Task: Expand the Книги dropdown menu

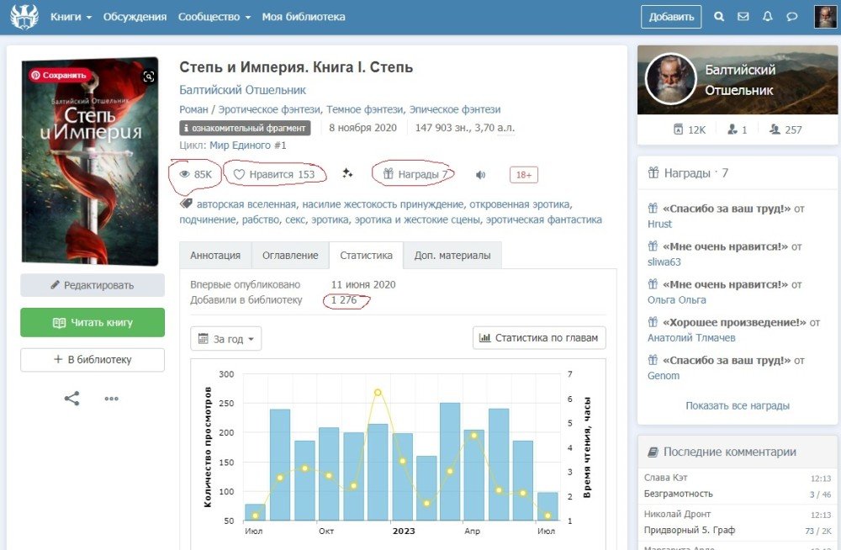Action: 71,17
